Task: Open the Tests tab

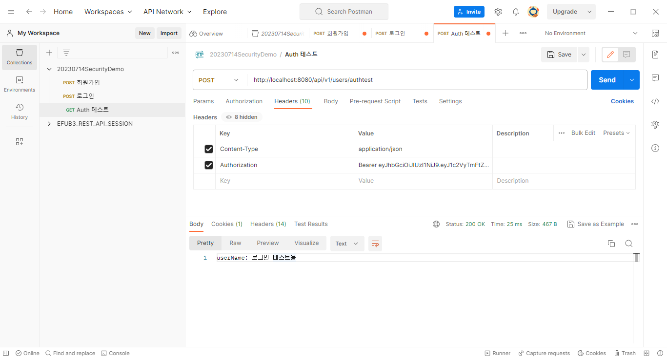Action: (420, 101)
